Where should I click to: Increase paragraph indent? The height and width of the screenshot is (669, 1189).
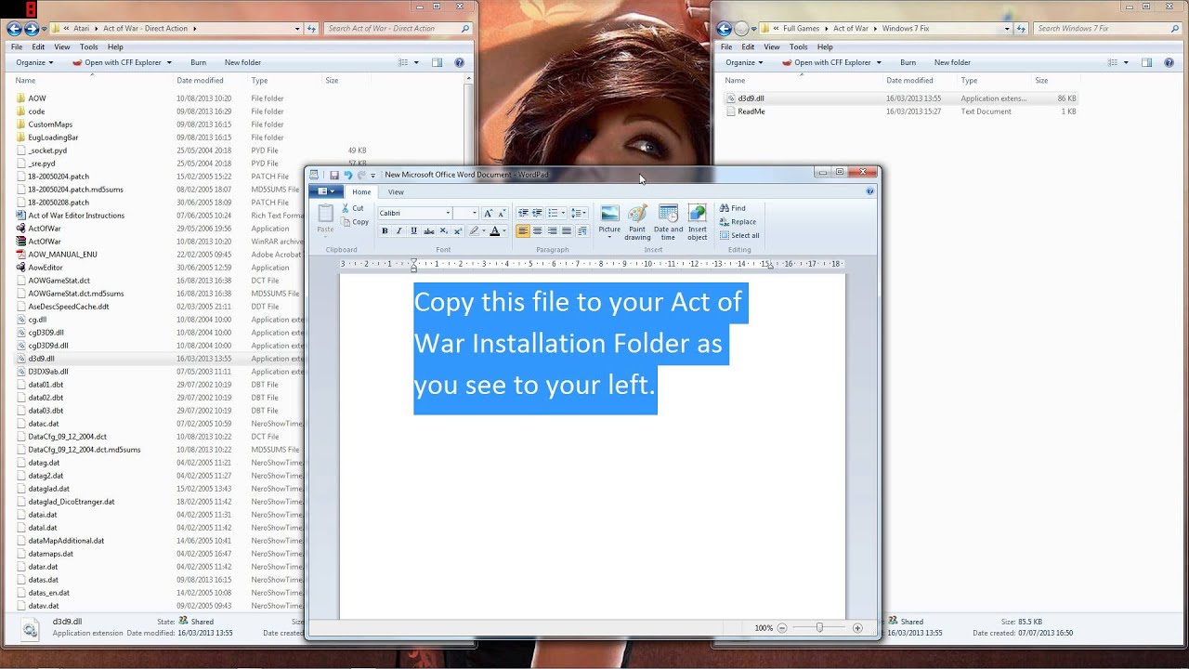[537, 214]
